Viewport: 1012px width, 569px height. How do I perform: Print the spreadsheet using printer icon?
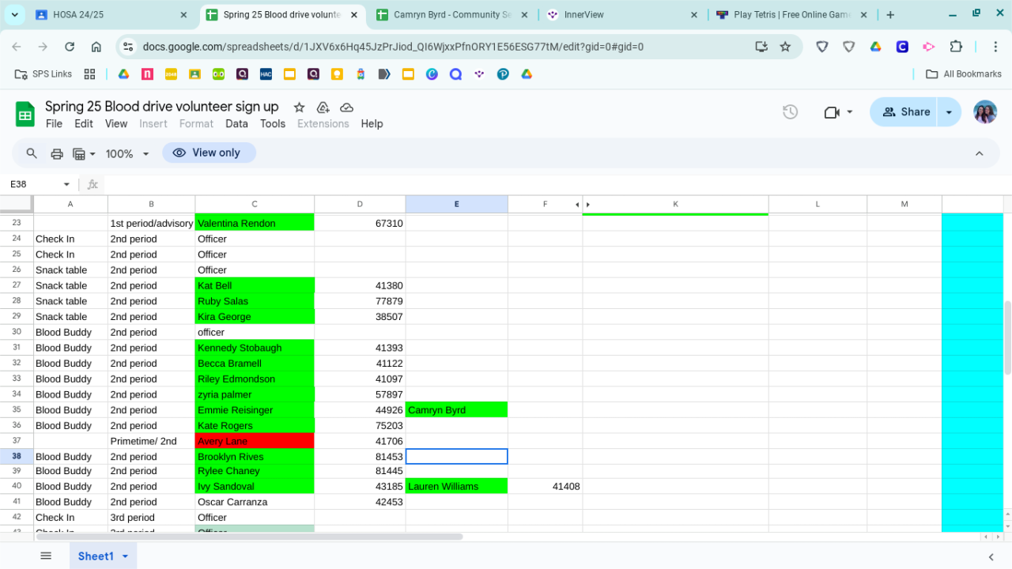click(57, 153)
